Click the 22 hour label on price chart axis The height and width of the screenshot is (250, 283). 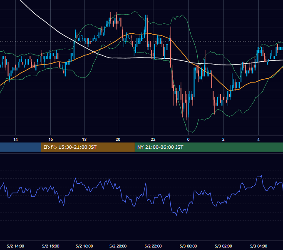point(153,140)
